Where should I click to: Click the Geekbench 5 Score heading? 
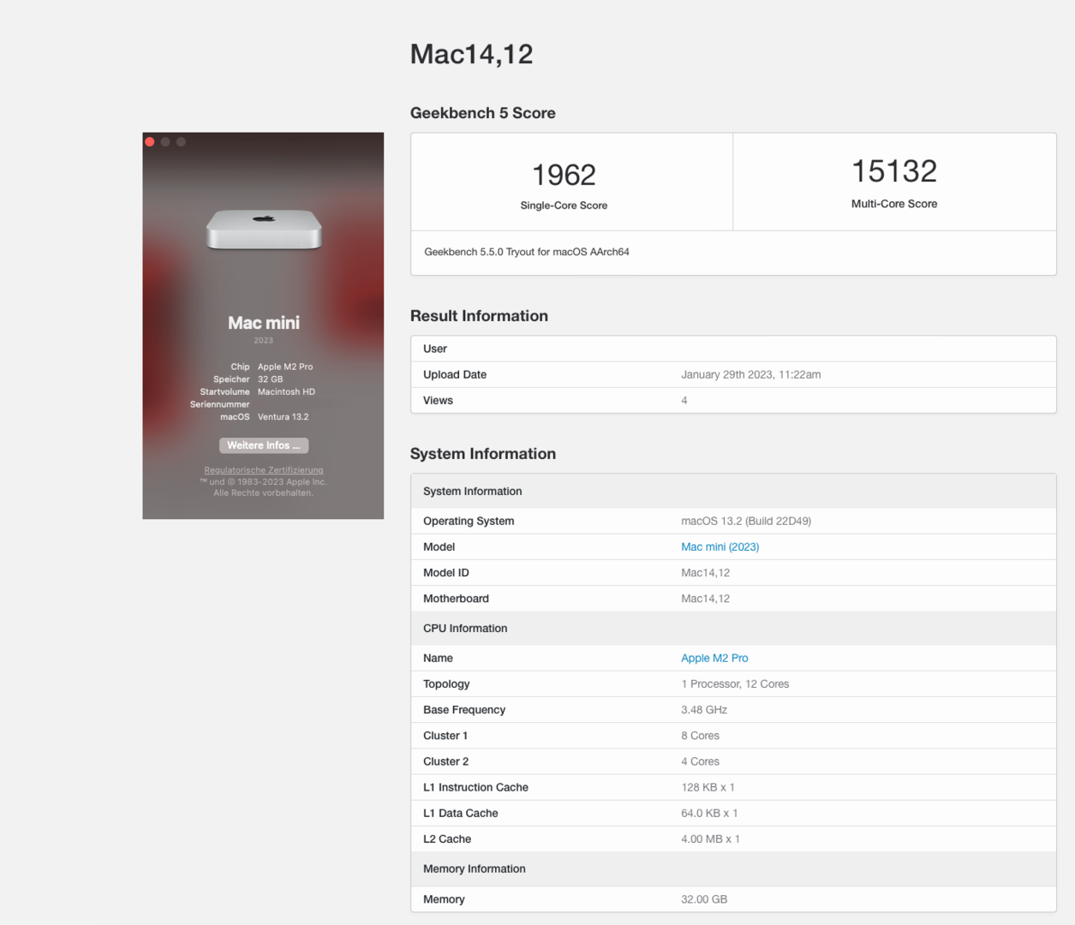pos(483,113)
